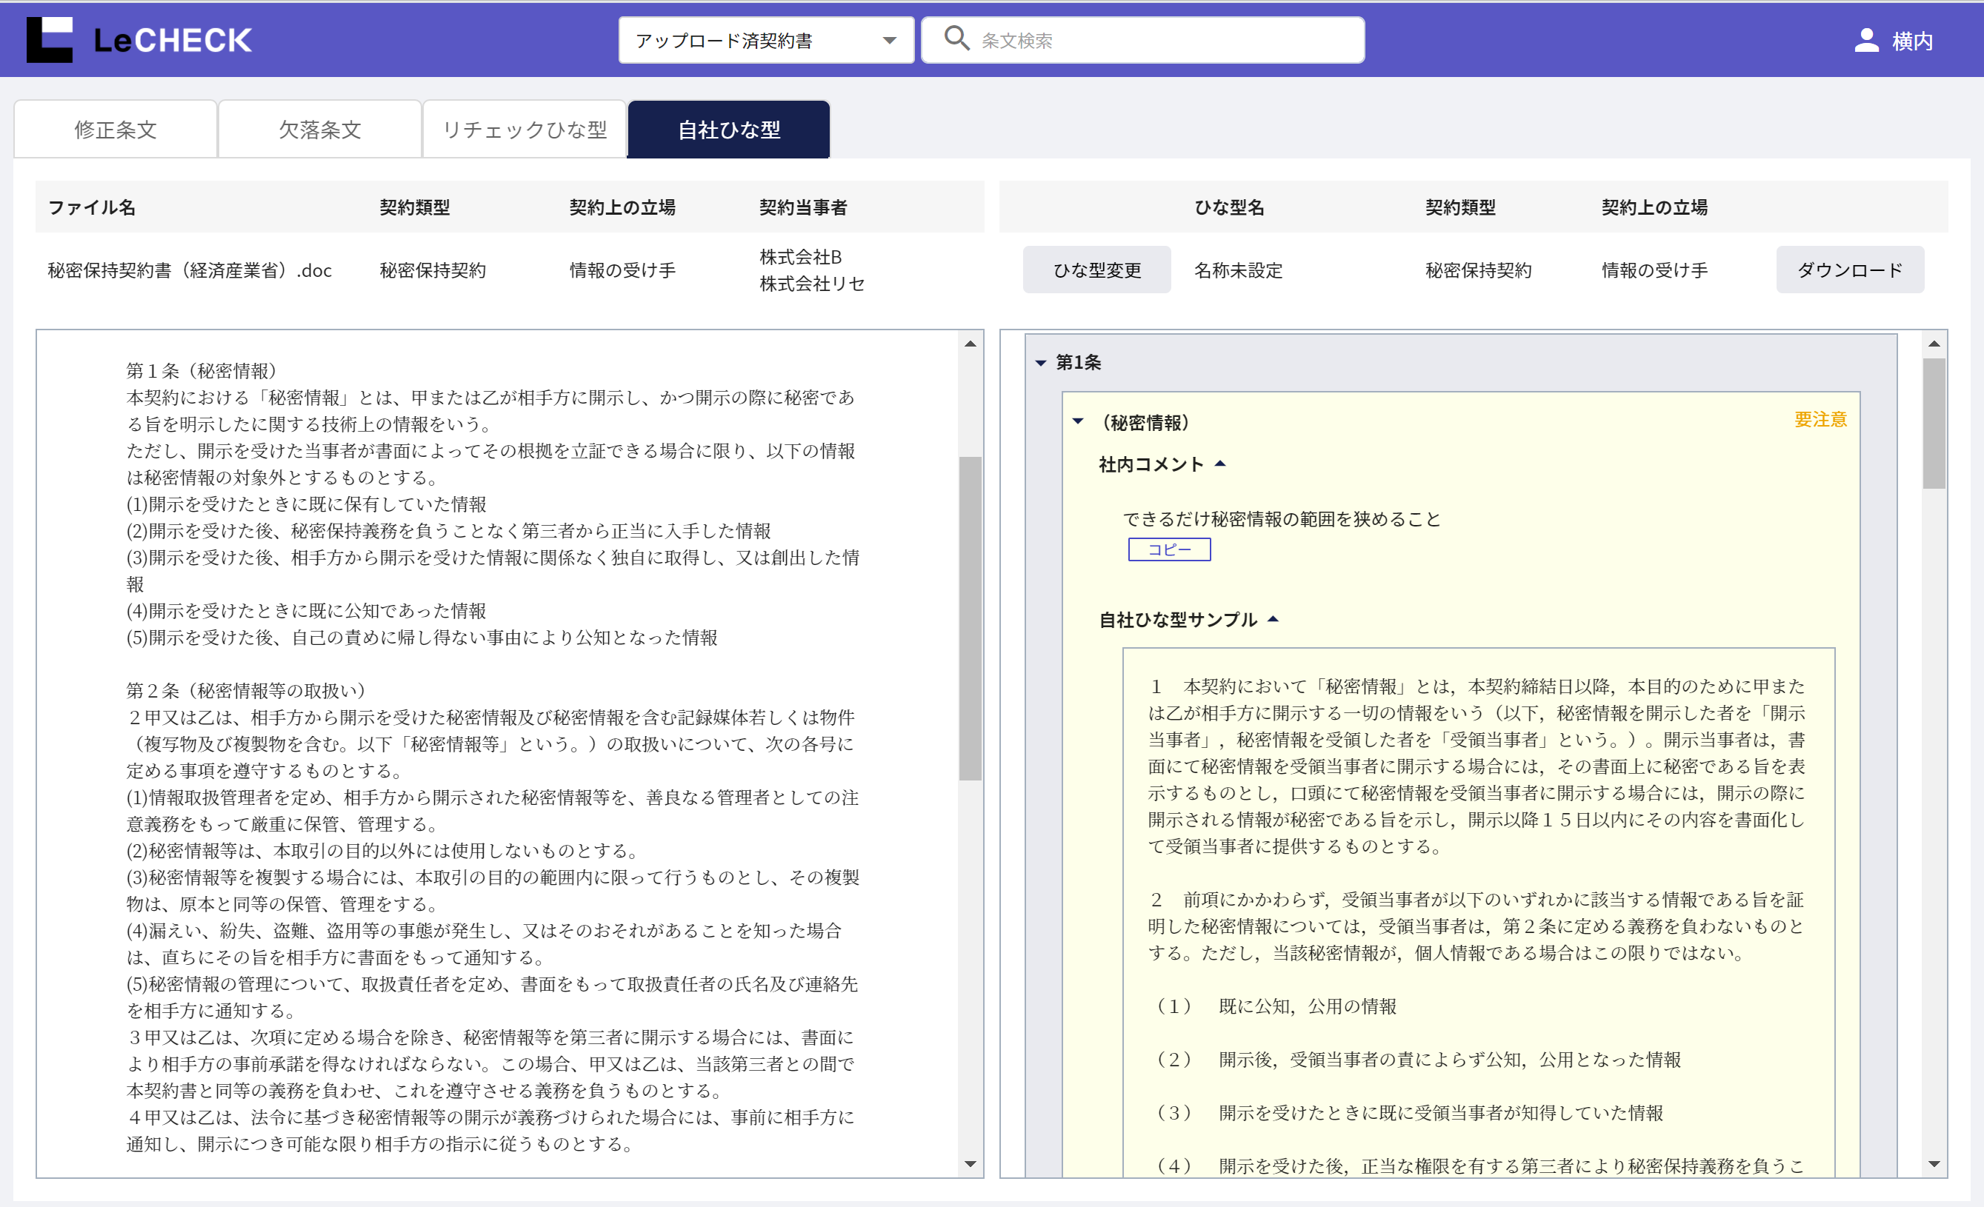Open the アップロード済契約書 dropdown
The height and width of the screenshot is (1207, 1984).
(x=766, y=40)
